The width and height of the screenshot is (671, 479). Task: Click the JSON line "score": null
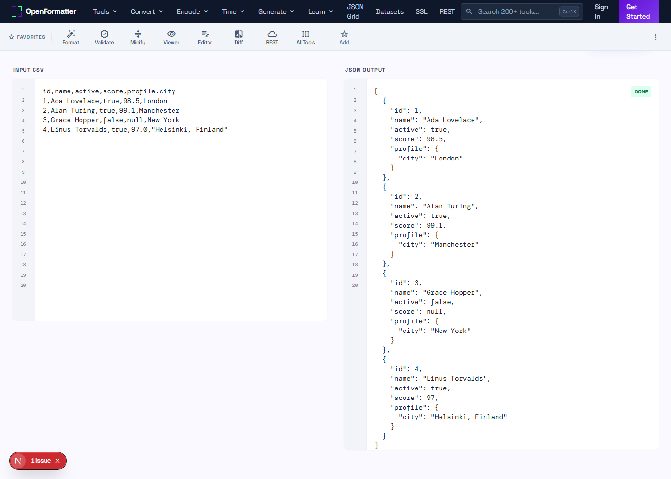coord(418,312)
